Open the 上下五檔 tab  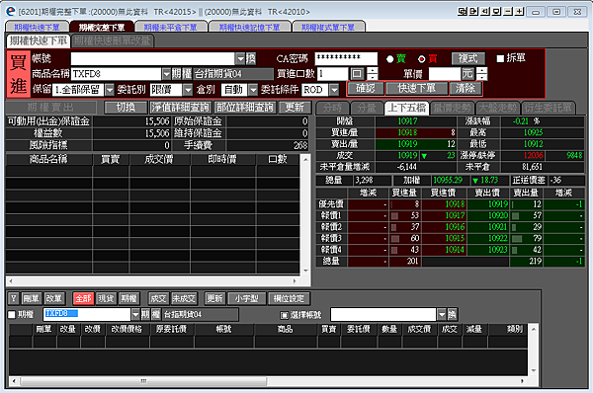tap(406, 108)
